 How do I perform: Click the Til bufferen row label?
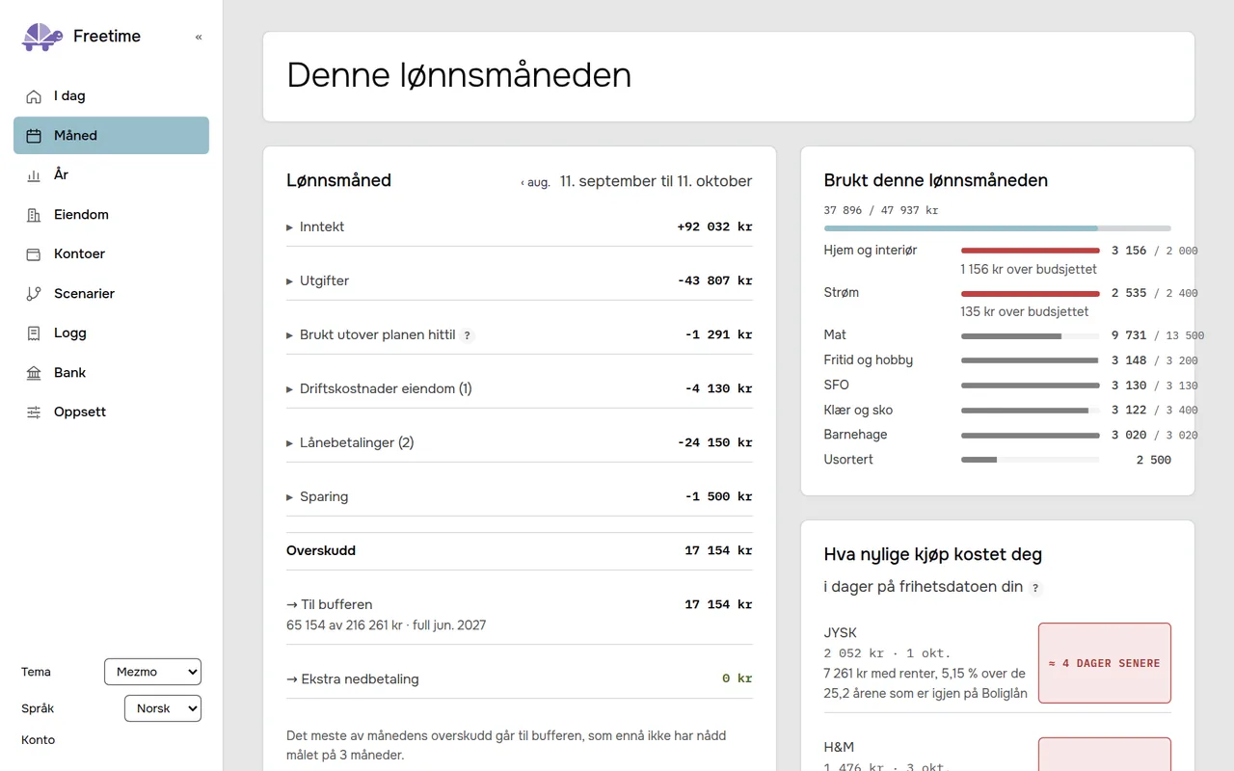330,605
